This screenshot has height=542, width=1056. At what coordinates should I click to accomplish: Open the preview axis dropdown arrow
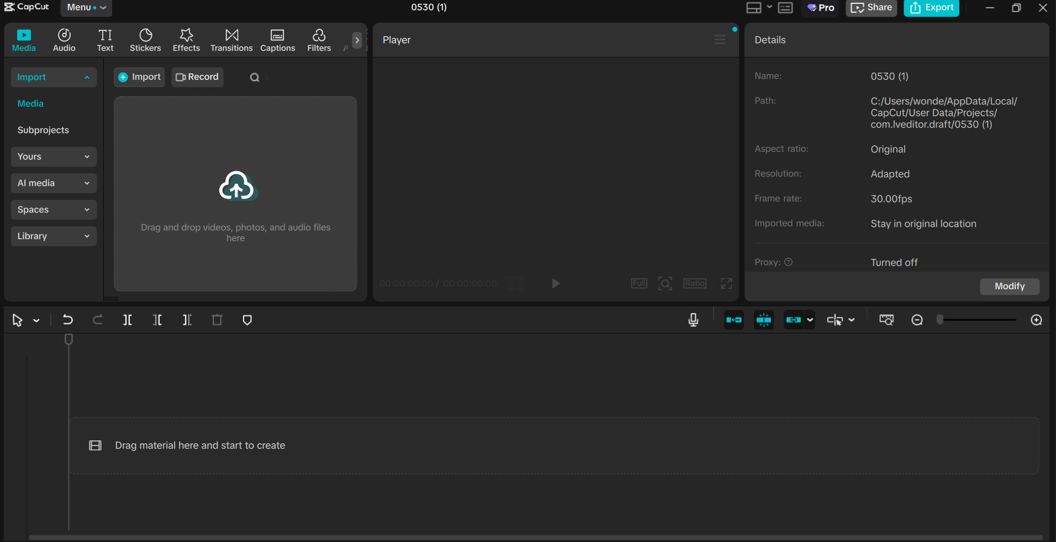click(852, 320)
